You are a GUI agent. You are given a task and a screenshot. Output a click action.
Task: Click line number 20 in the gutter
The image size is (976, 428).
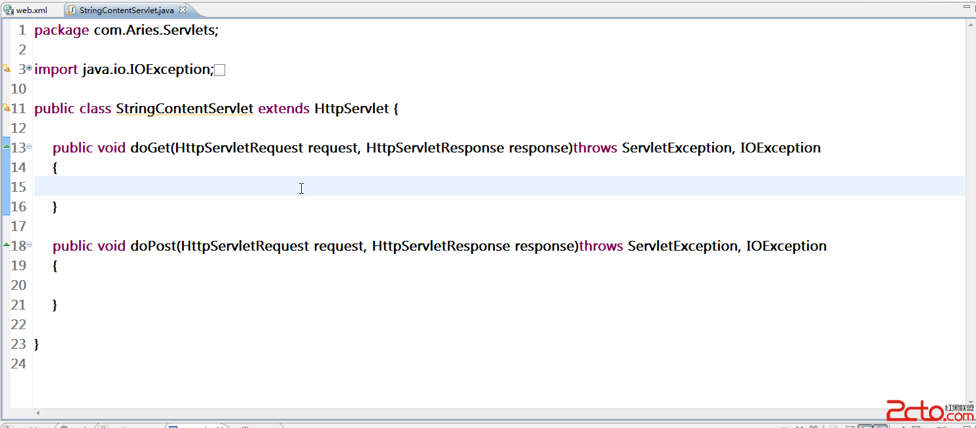18,285
